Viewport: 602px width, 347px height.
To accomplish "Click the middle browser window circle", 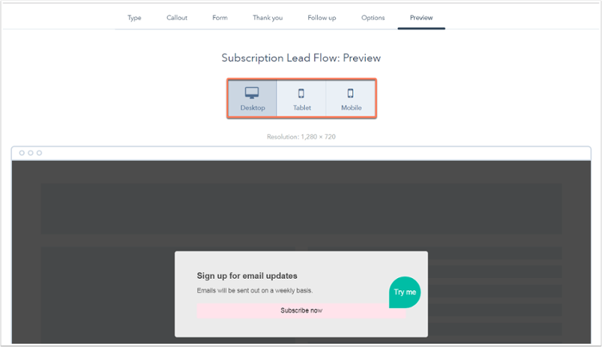I will click(31, 153).
